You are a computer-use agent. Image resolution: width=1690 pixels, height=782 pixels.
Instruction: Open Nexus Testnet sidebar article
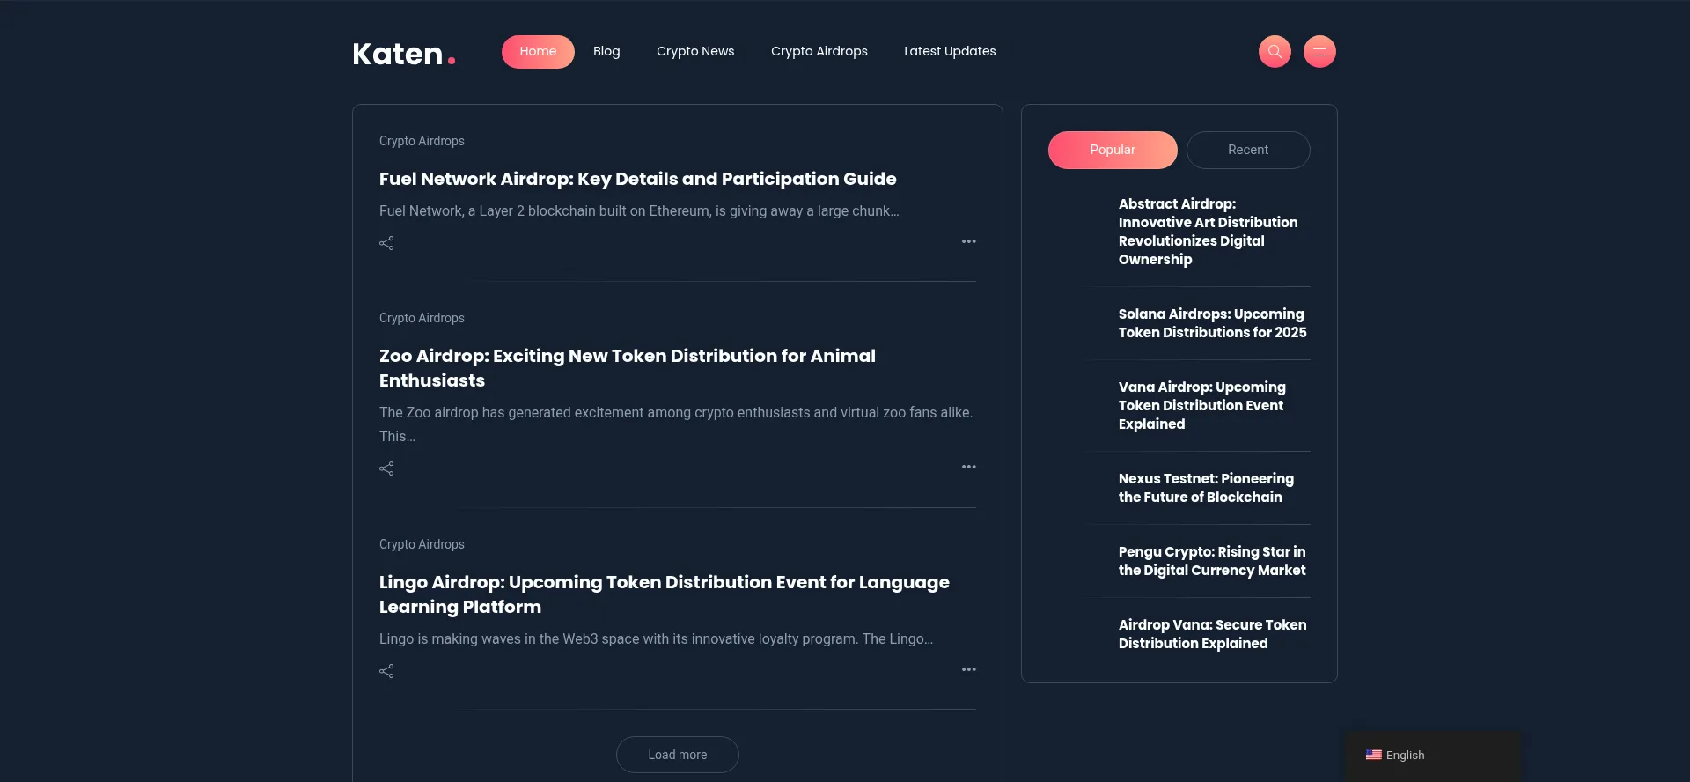pos(1206,488)
